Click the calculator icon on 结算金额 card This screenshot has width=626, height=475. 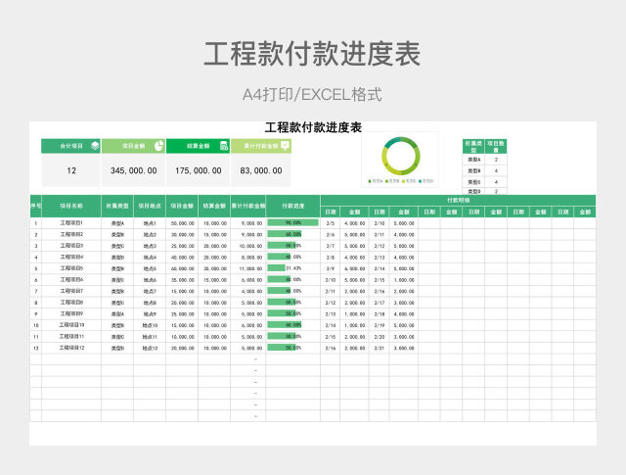click(224, 146)
